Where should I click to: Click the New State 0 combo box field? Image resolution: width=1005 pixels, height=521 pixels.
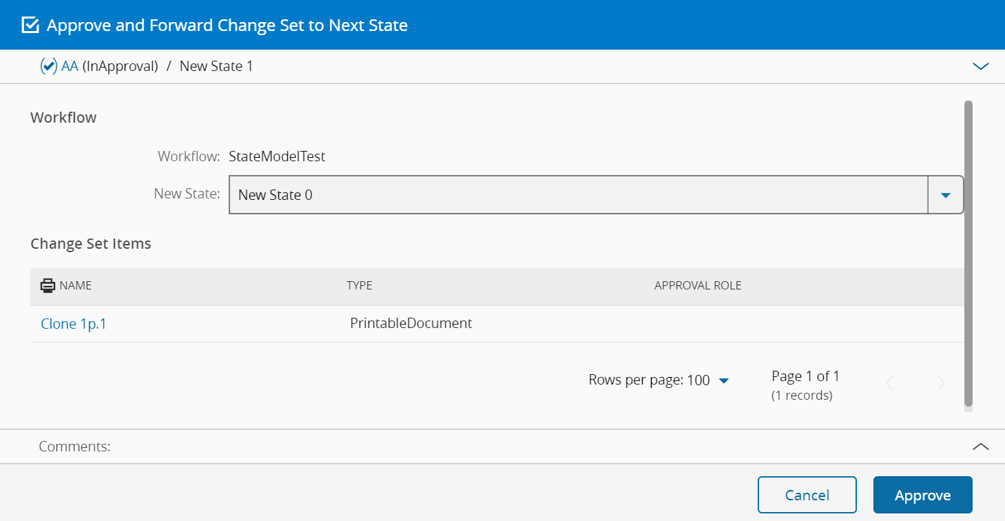click(579, 195)
